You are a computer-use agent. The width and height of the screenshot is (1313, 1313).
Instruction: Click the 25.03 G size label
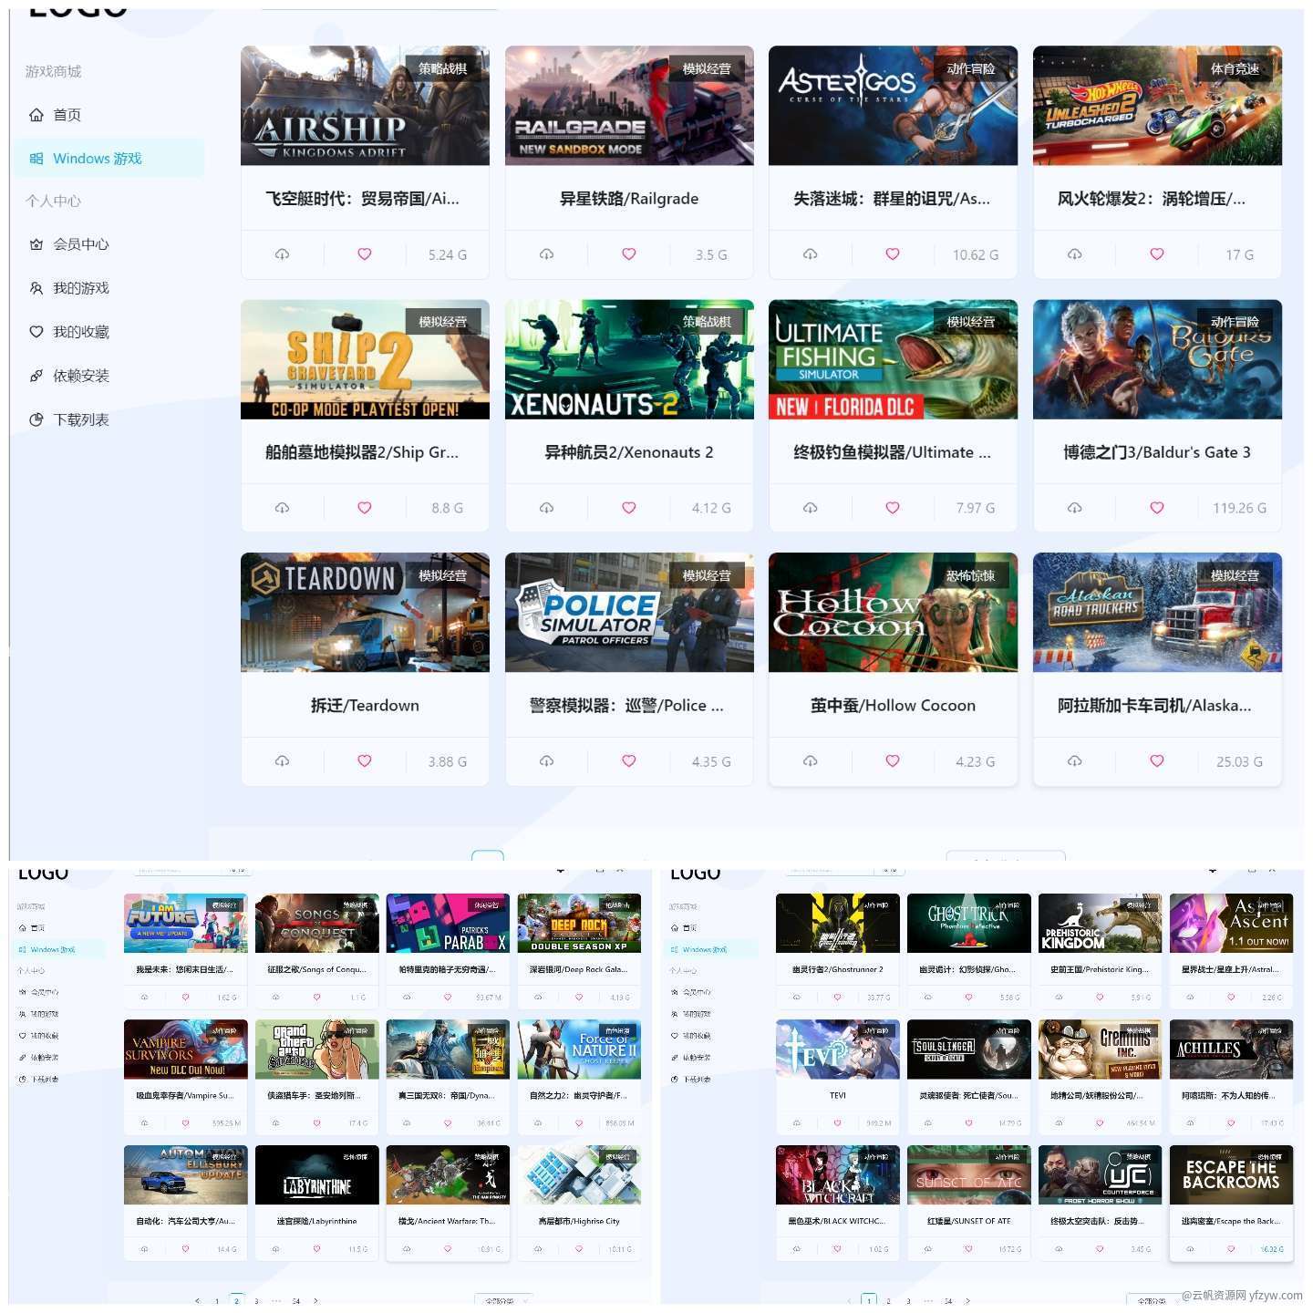pyautogui.click(x=1239, y=761)
